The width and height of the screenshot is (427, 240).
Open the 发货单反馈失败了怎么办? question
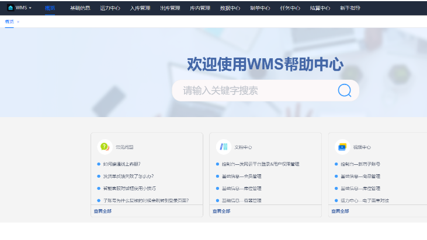pyautogui.click(x=129, y=176)
